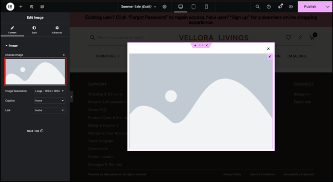Open page settings gear icon
Screen dimensions: 333x182
click(x=165, y=6)
